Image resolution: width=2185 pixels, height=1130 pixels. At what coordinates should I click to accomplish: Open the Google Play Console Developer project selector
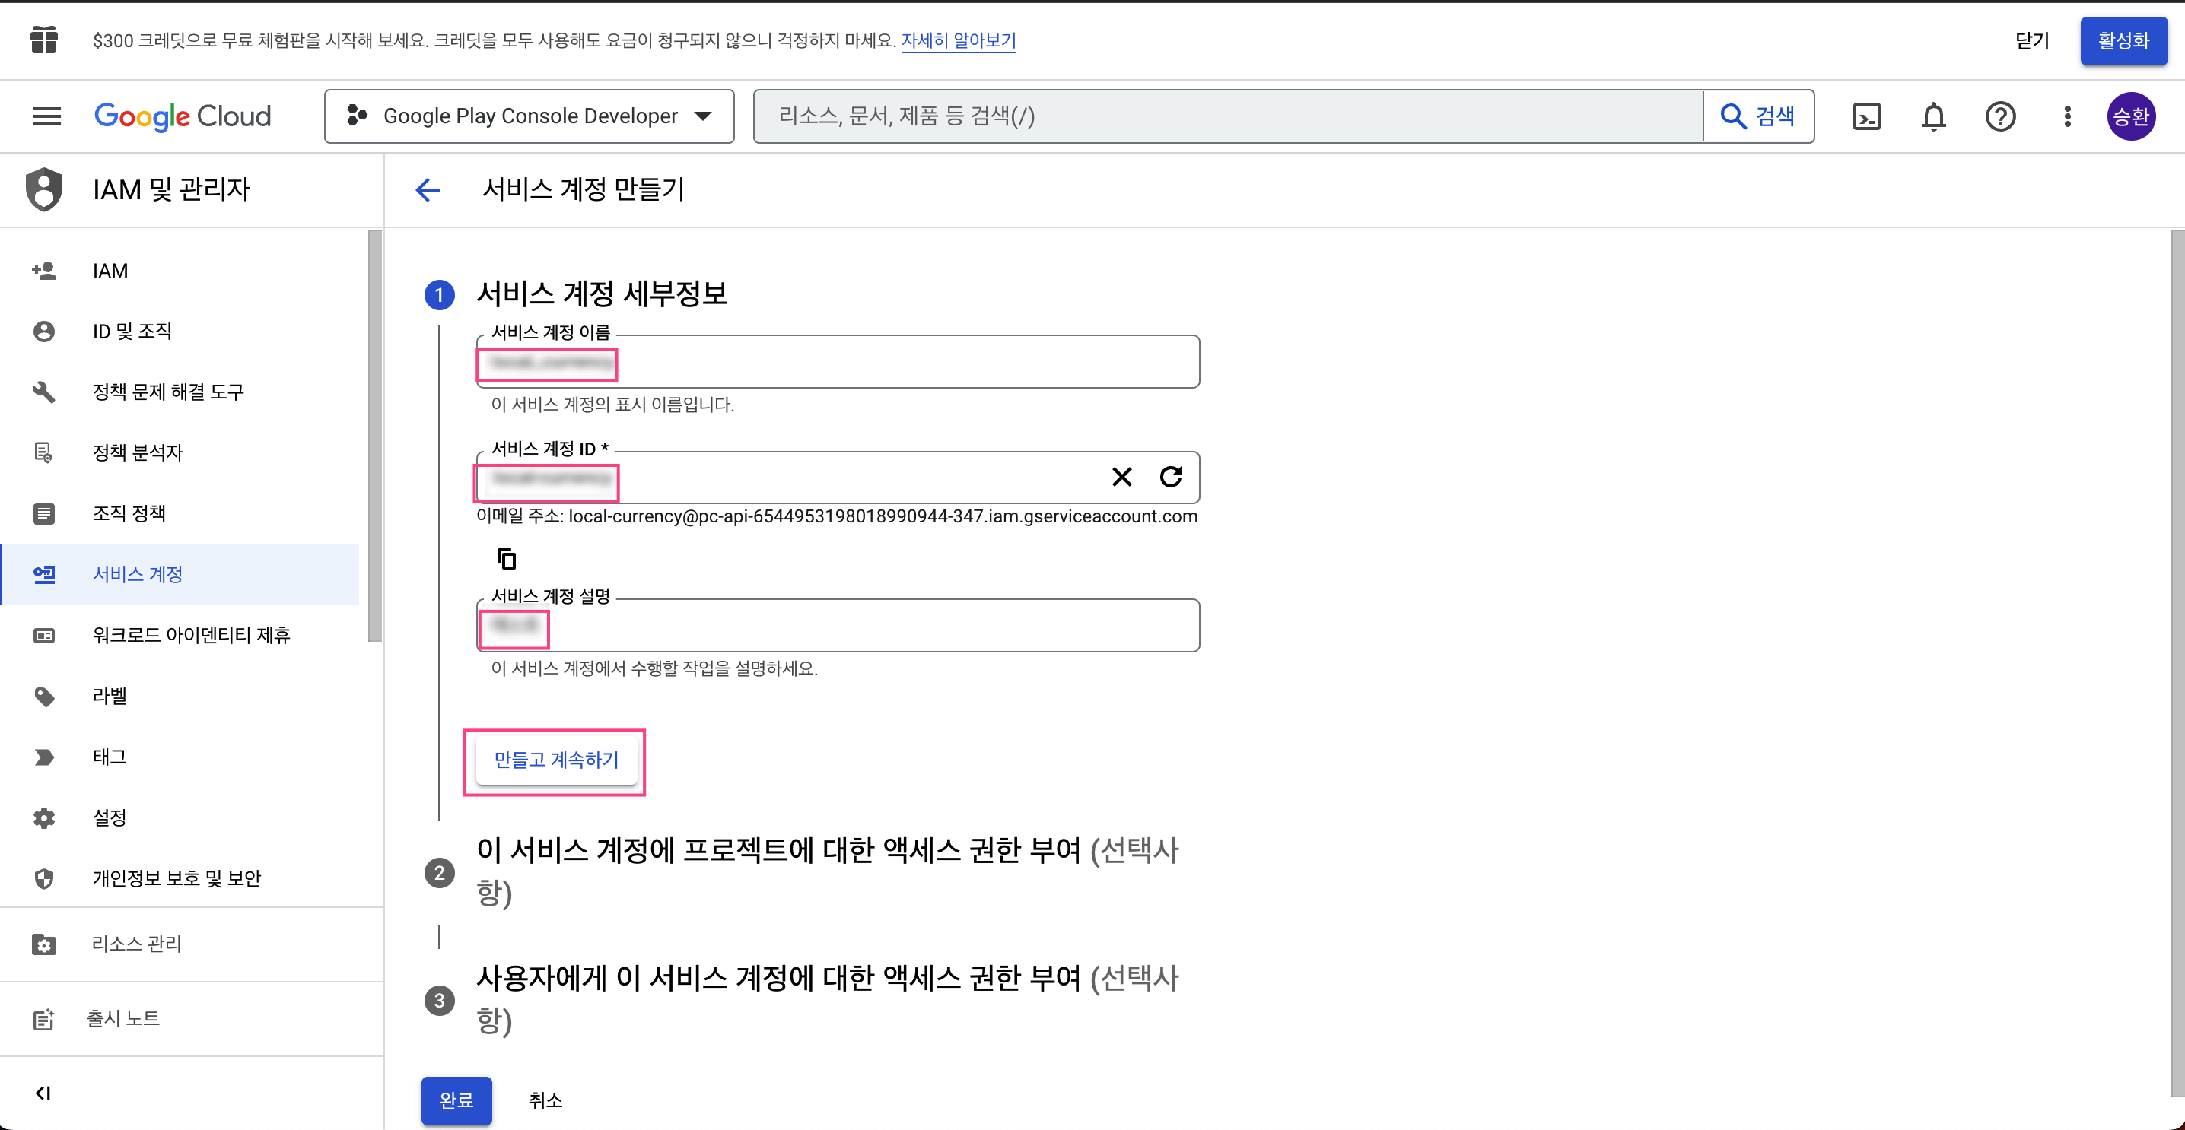tap(530, 116)
